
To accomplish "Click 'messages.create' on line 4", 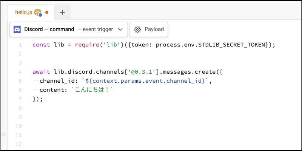I will (x=190, y=72).
